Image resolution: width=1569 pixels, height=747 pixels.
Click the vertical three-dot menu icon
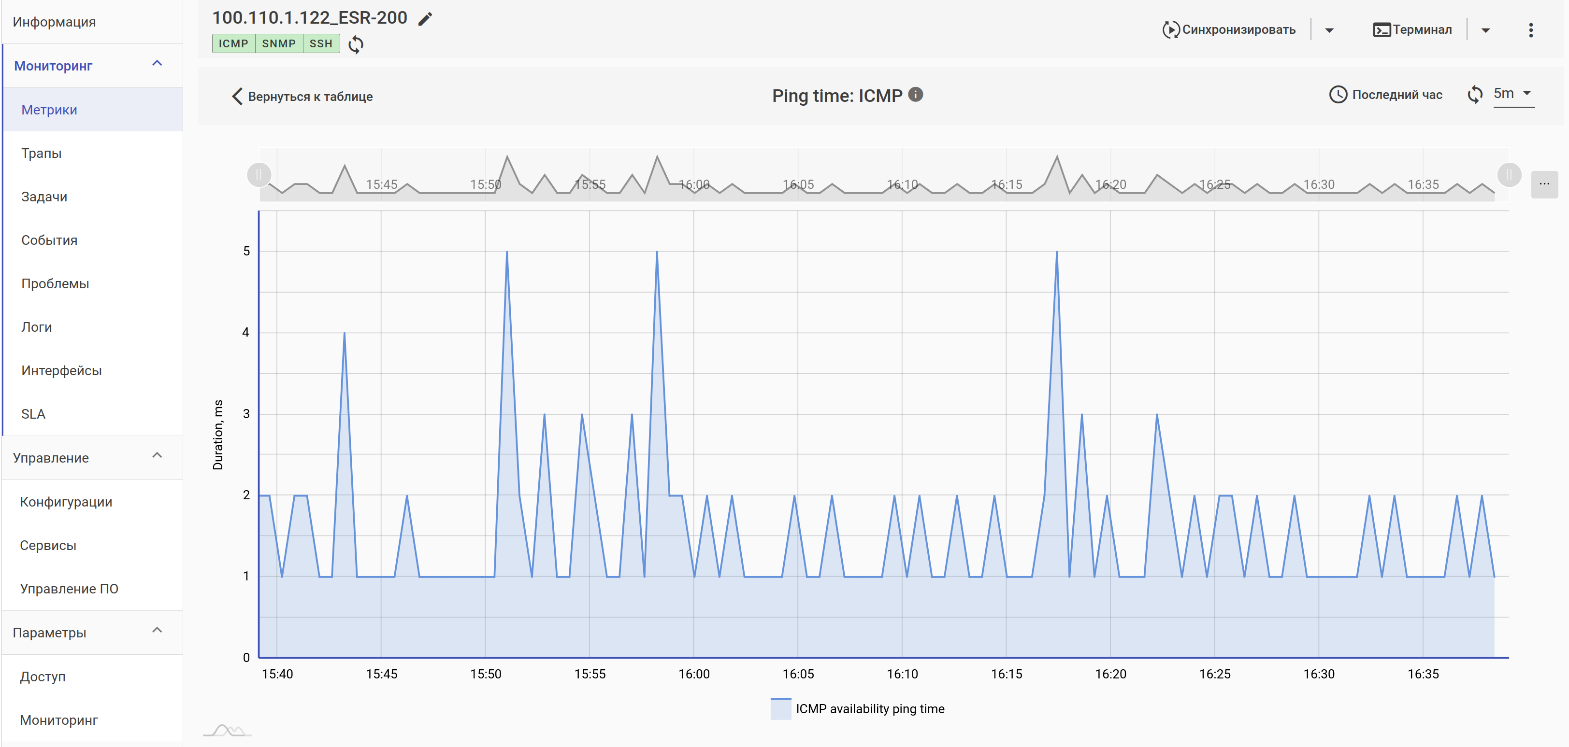(1531, 30)
